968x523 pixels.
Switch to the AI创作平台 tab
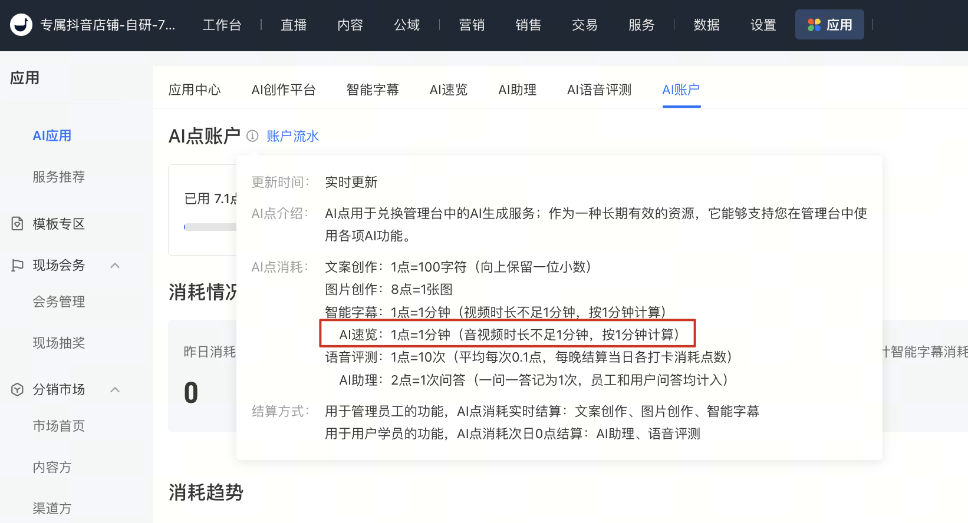[284, 90]
